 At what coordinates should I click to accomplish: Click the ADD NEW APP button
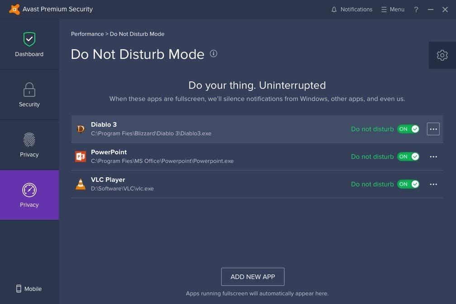[x=252, y=276]
